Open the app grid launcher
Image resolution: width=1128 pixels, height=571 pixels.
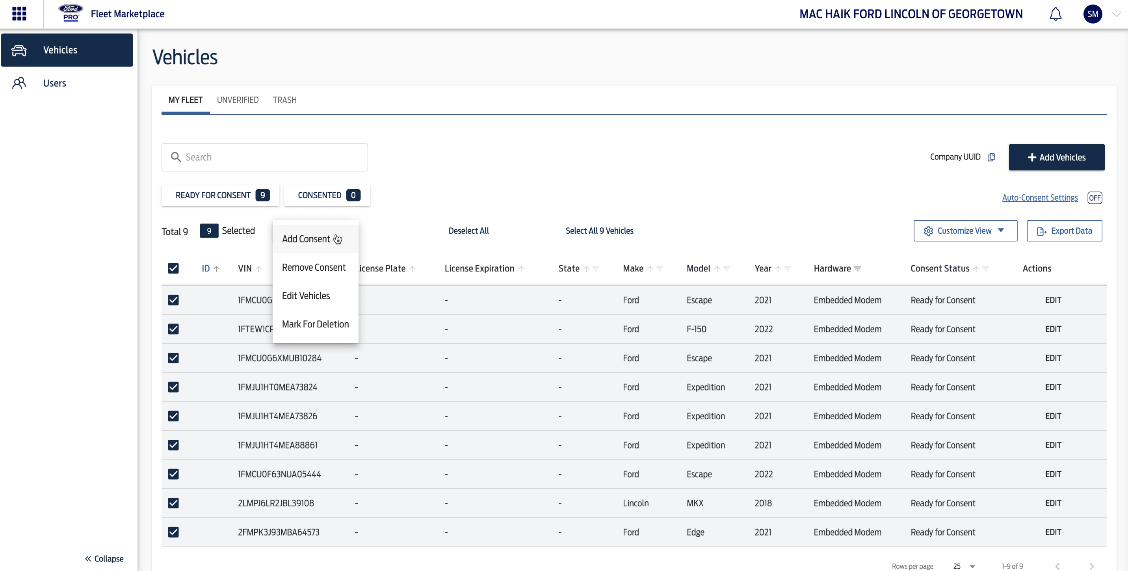click(19, 13)
